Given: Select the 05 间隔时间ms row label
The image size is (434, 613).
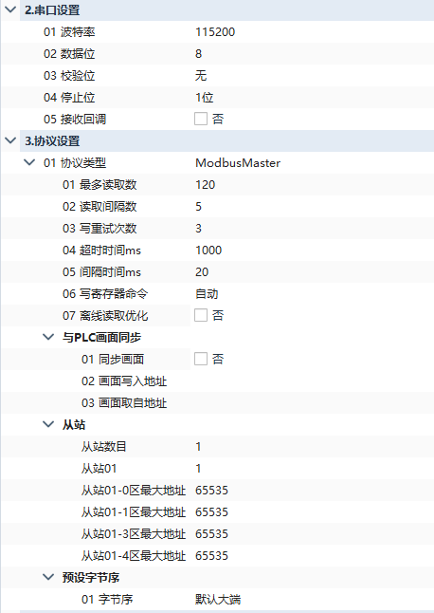Looking at the screenshot, I should [x=101, y=272].
